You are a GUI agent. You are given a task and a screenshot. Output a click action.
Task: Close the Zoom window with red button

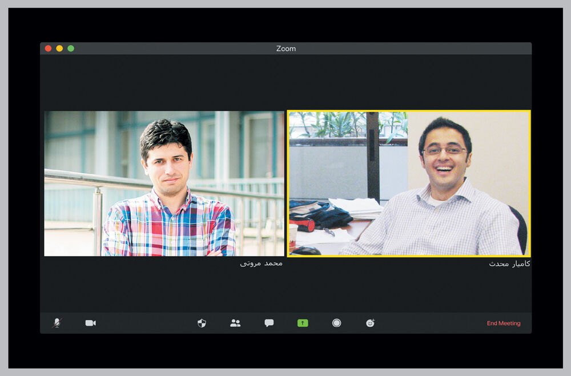click(48, 49)
